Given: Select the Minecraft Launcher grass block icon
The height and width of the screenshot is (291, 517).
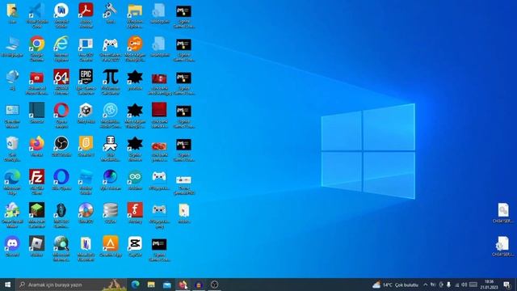Looking at the screenshot, I should (37, 215).
